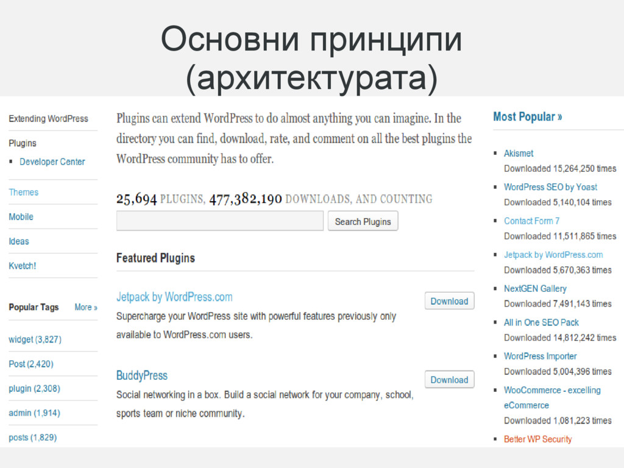This screenshot has width=624, height=468.
Task: Open the Most Popular » listing
Action: click(x=527, y=116)
